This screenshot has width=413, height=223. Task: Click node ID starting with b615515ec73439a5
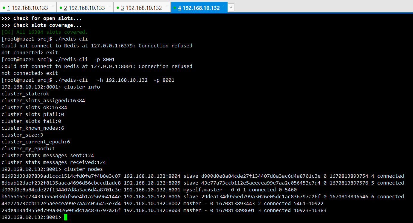point(61,196)
